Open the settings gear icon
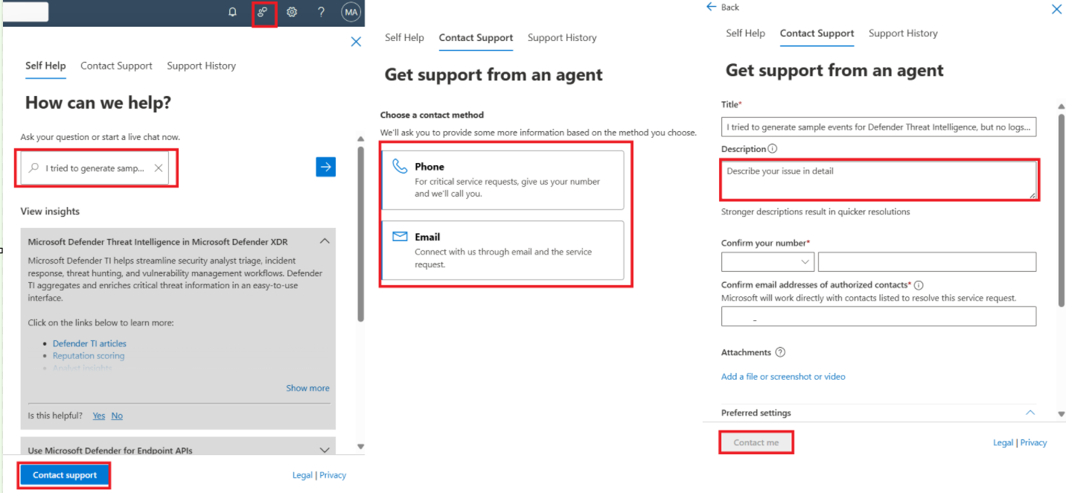The height and width of the screenshot is (493, 1066). (292, 12)
